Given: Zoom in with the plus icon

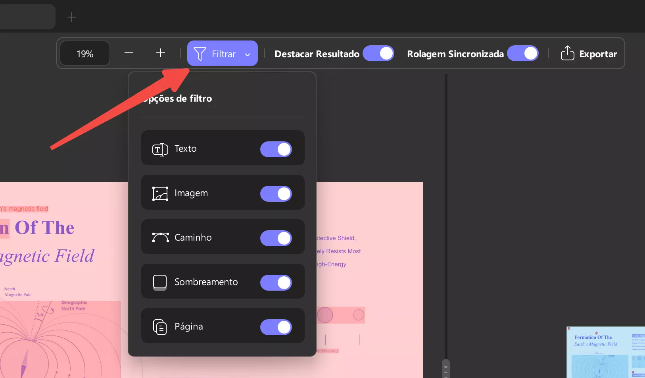Looking at the screenshot, I should [161, 53].
